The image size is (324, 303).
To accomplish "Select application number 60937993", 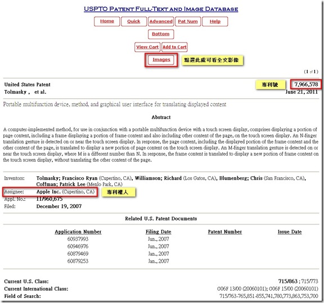I will pyautogui.click(x=78, y=239).
